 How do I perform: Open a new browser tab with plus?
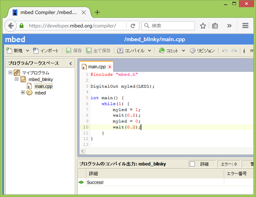(x=97, y=12)
